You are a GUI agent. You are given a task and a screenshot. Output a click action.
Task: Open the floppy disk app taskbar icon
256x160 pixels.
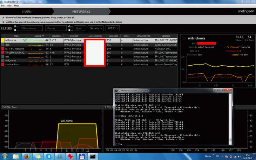click(x=81, y=156)
